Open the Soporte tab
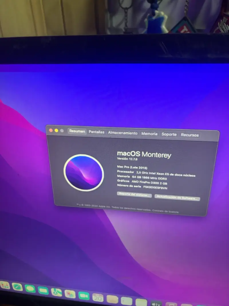The height and width of the screenshot is (306, 229). point(169,134)
